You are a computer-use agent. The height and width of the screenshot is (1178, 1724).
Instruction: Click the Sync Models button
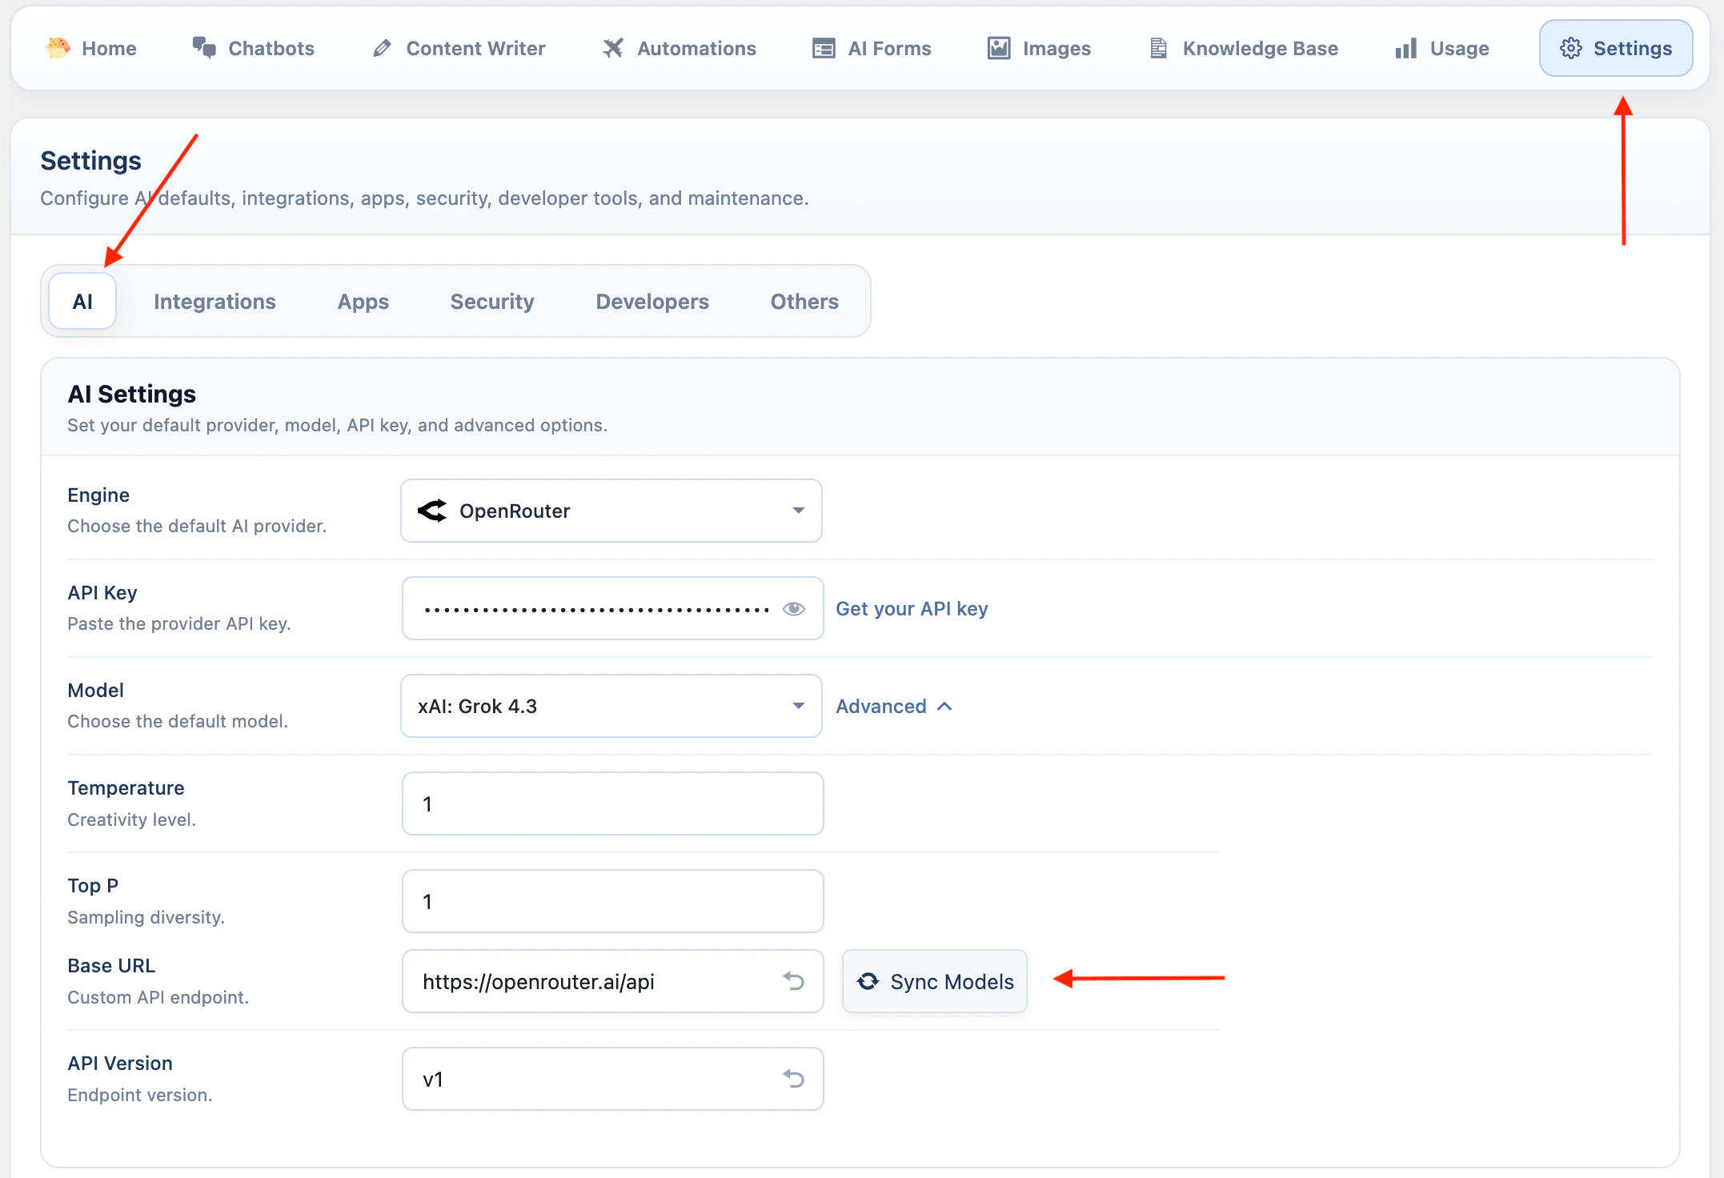pos(934,981)
